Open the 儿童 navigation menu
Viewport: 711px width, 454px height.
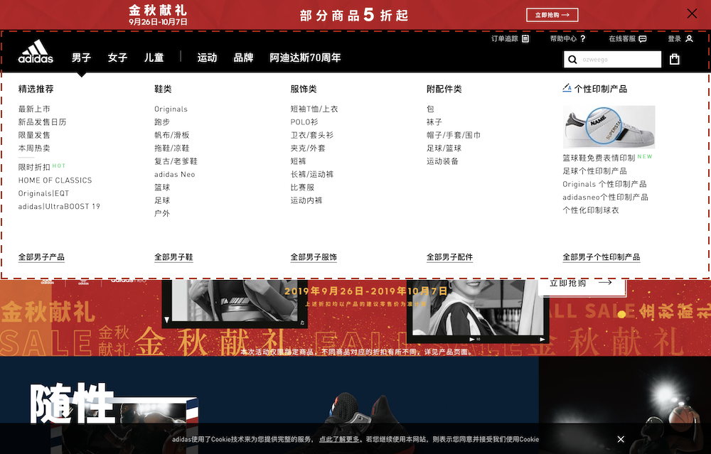154,58
